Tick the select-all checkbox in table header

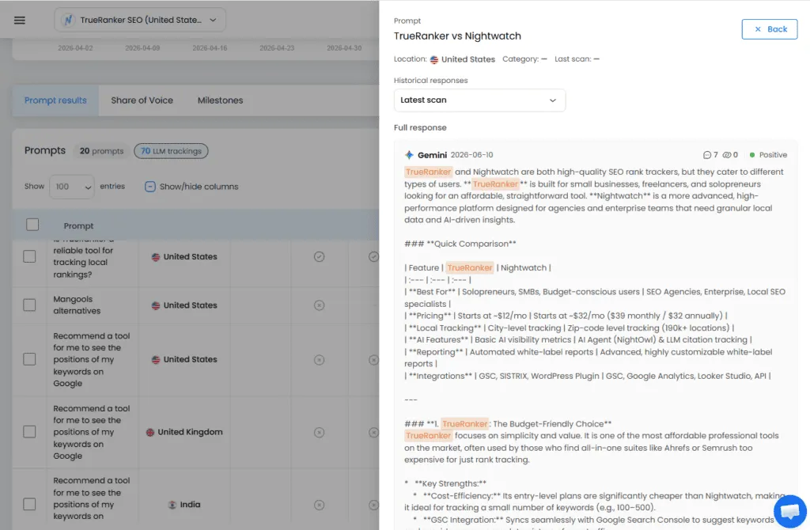pos(32,225)
